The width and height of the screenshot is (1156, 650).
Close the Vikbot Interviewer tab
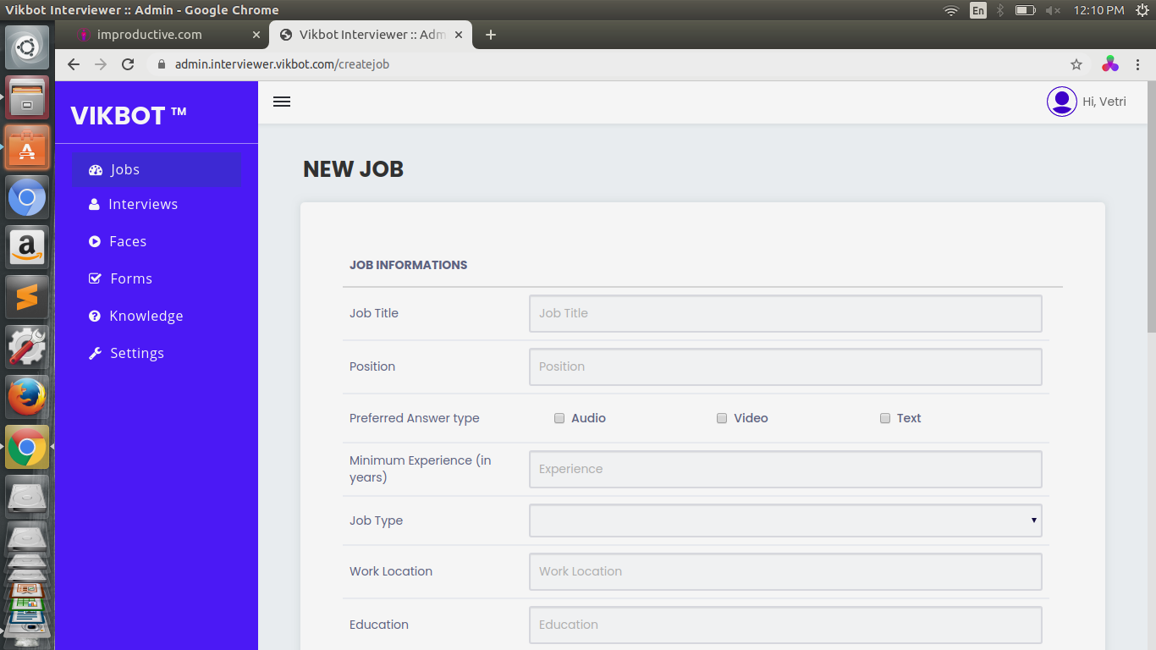[x=460, y=35]
